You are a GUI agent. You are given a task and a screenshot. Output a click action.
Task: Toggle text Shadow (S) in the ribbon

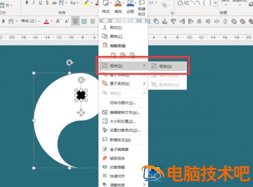[x=47, y=3]
